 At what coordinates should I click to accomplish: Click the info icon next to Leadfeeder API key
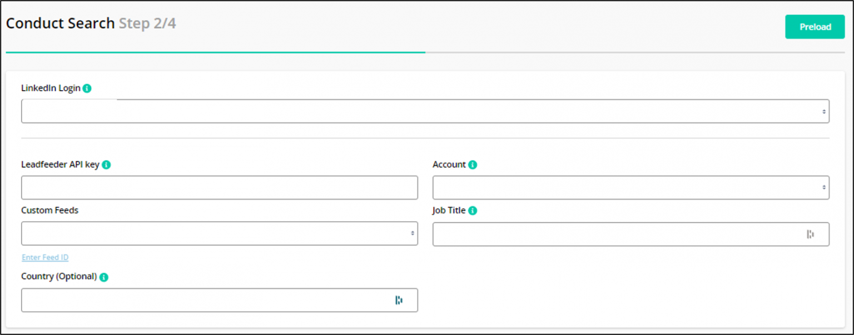107,164
